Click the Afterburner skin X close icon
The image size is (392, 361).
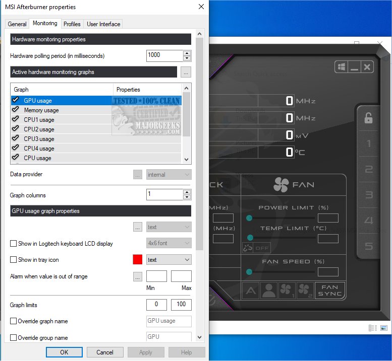(x=367, y=67)
